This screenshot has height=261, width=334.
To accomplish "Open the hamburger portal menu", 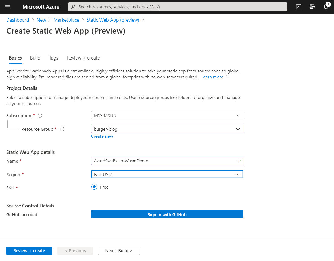I will coord(8,7).
